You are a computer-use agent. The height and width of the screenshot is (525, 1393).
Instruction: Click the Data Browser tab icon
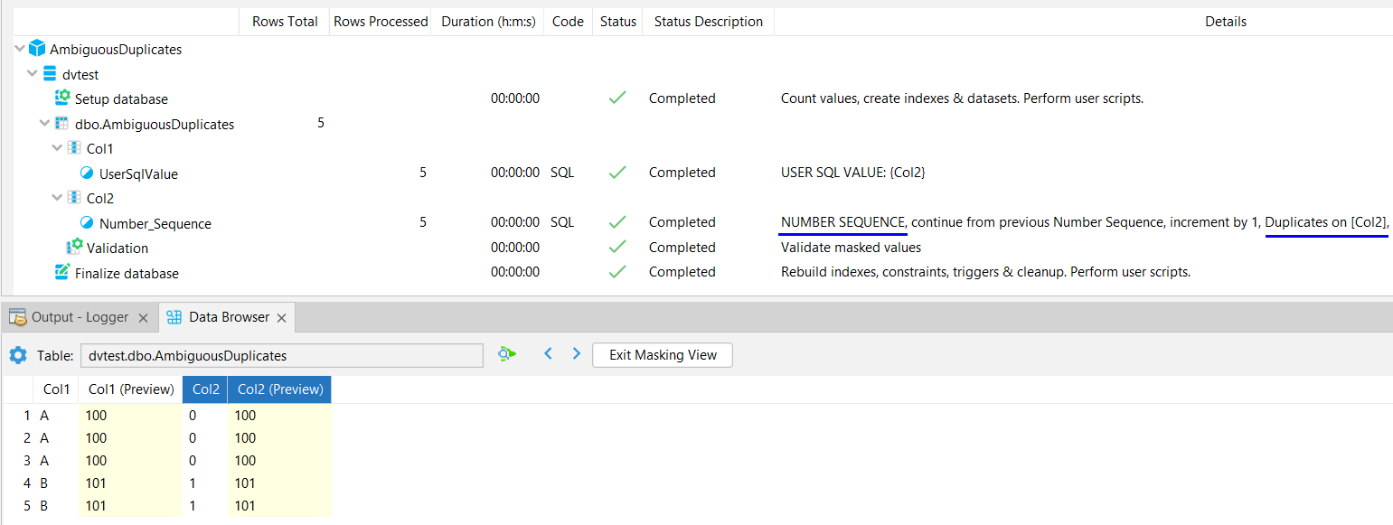174,317
